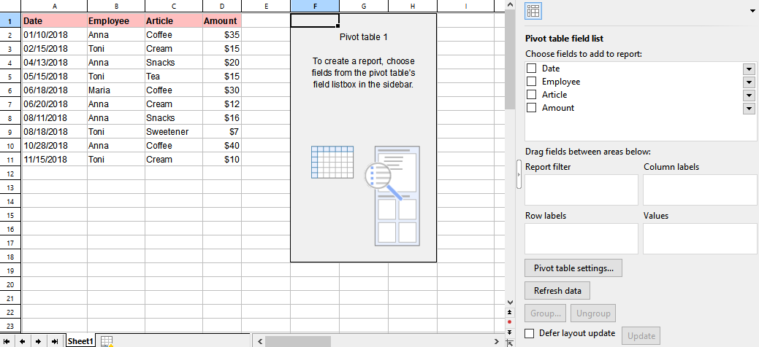This screenshot has width=759, height=347.
Task: Click the previous sheet navigation arrow
Action: [23, 341]
